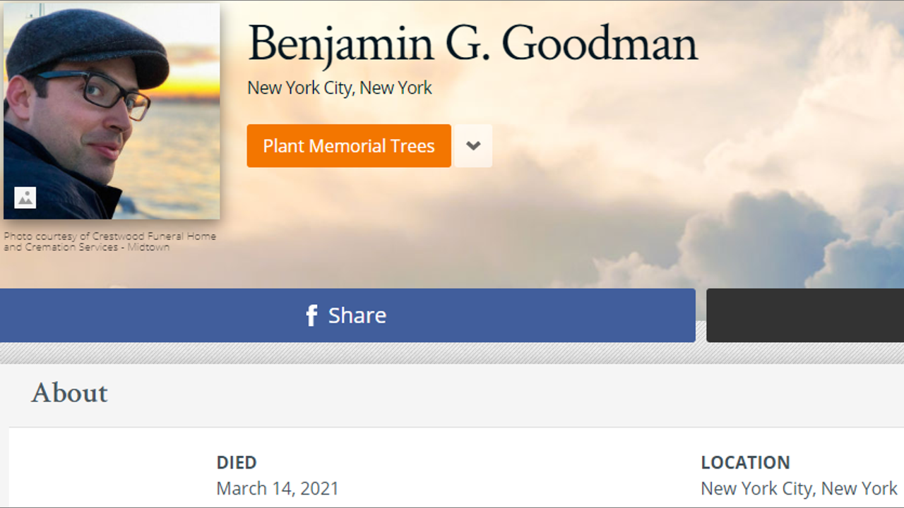Screen dimensions: 904x508
Task: Click the photo gallery icon on the portrait
Action: pos(25,198)
